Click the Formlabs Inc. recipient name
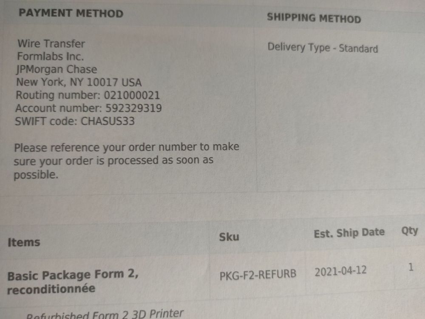The height and width of the screenshot is (319, 425). (x=50, y=56)
